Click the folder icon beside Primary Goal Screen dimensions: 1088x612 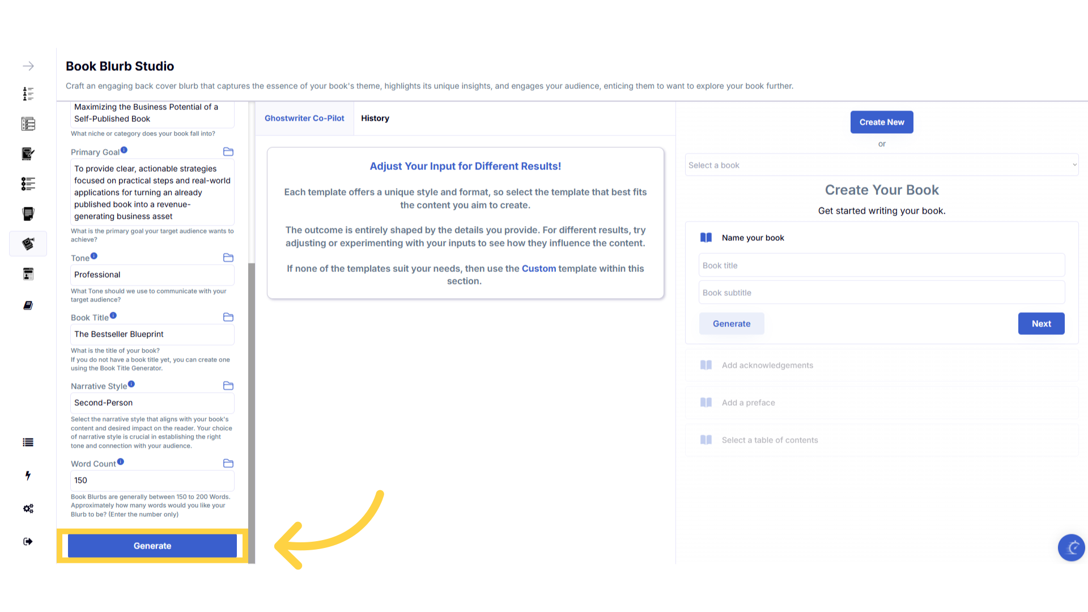coord(228,152)
